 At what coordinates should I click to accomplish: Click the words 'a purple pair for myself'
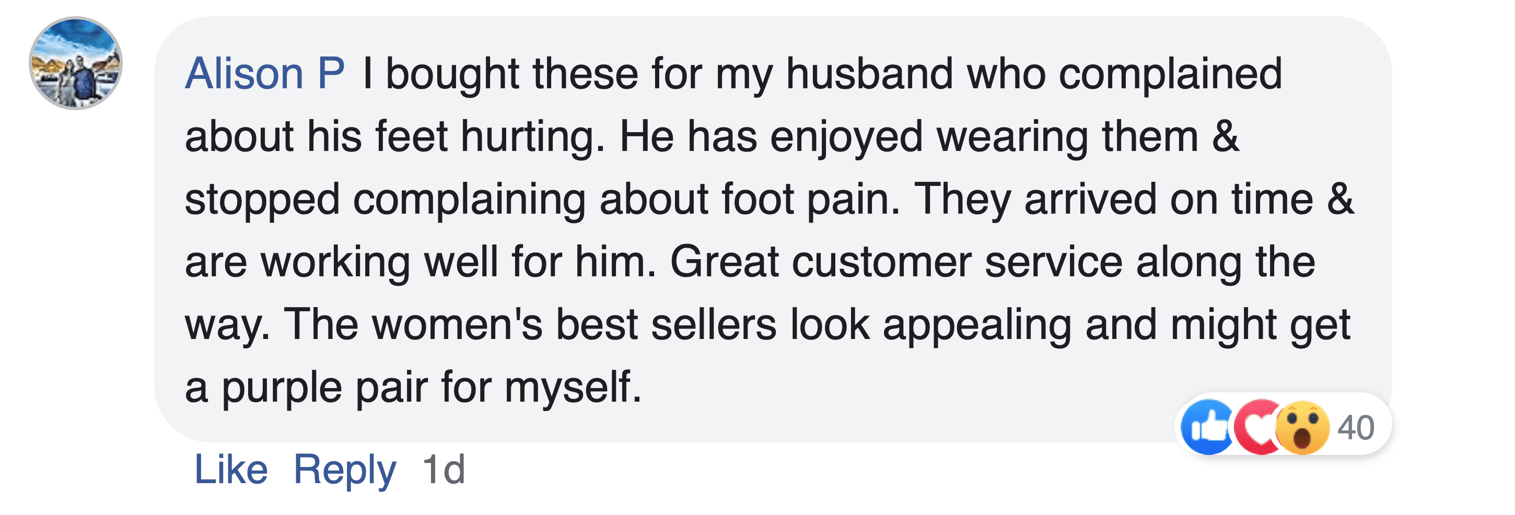pos(413,387)
